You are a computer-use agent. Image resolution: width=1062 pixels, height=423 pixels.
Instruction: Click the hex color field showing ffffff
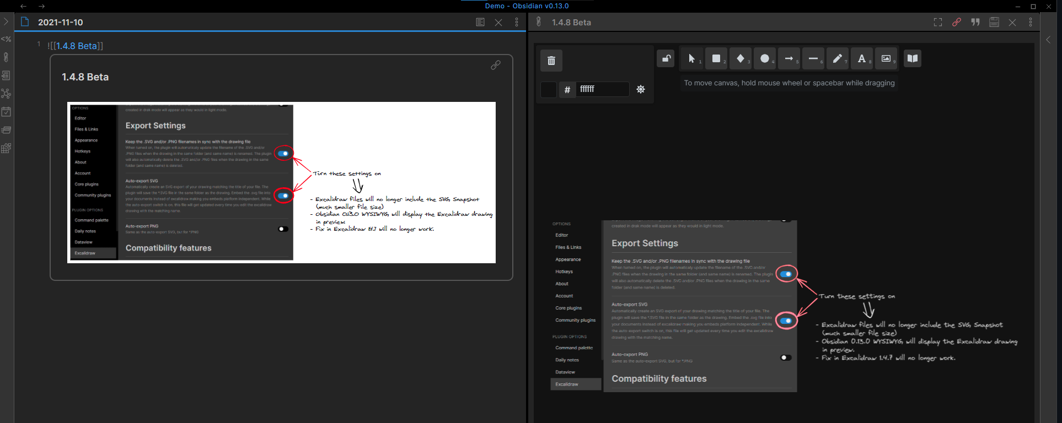[x=602, y=89]
